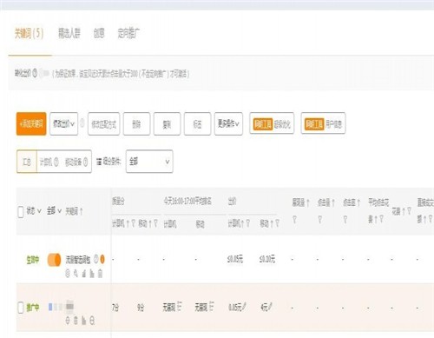Image resolution: width=434 pixels, height=338 pixels.
Task: Switch to the 精选人群 tab
Action: 69,33
